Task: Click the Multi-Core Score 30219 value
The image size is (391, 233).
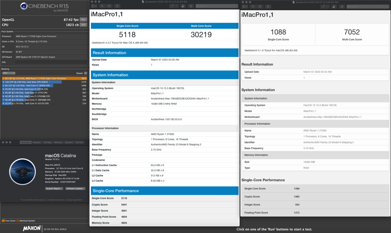Action: click(x=201, y=35)
